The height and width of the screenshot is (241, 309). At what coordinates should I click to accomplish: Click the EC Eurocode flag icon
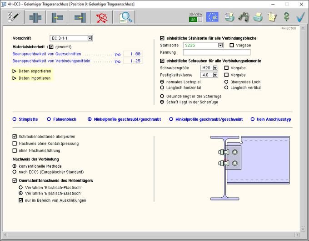click(x=212, y=17)
